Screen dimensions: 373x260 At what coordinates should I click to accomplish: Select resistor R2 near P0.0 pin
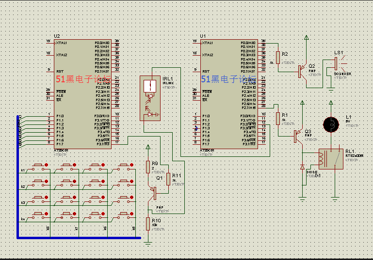coord(278,58)
